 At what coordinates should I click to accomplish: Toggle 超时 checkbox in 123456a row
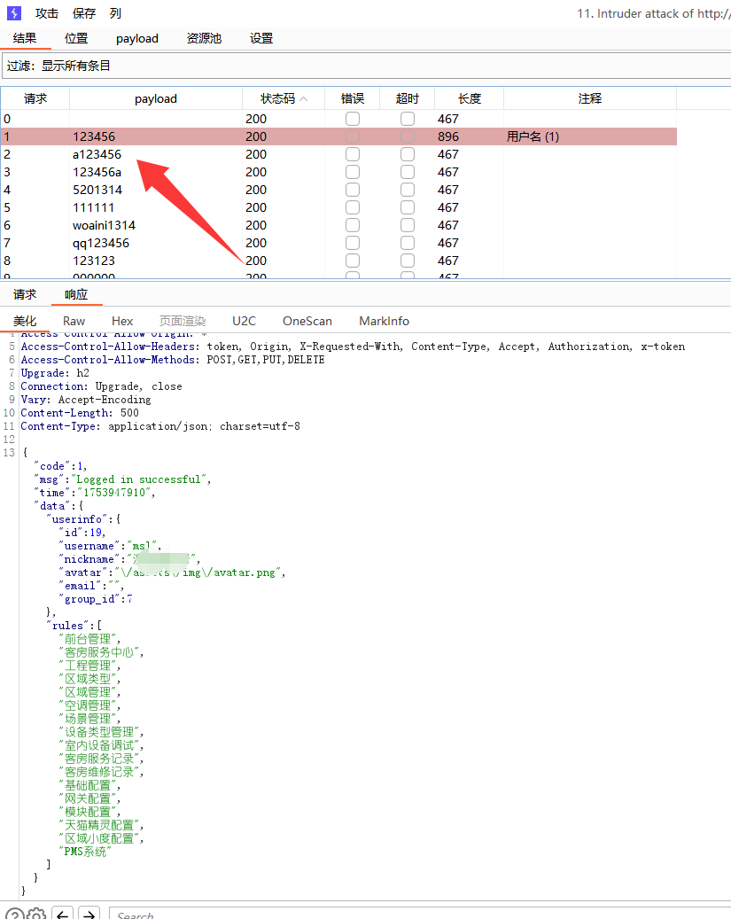[408, 172]
